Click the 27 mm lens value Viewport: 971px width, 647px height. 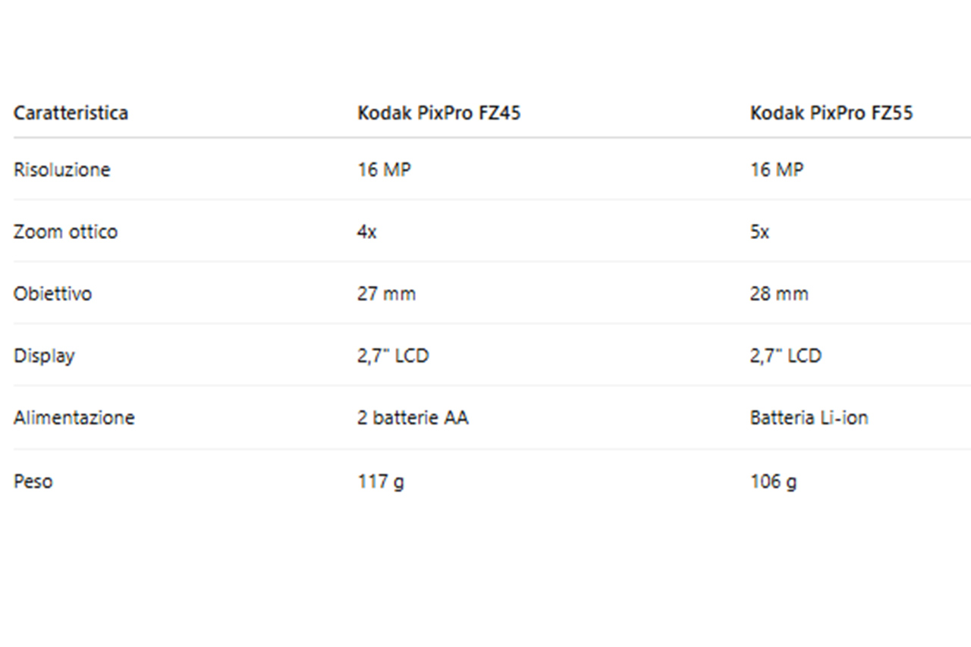(x=386, y=294)
